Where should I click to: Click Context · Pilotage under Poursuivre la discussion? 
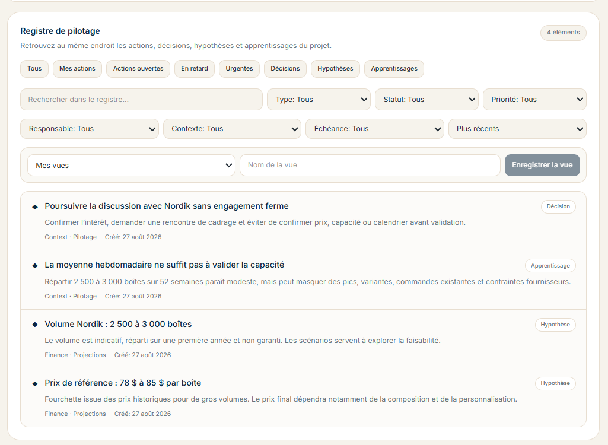click(x=71, y=237)
